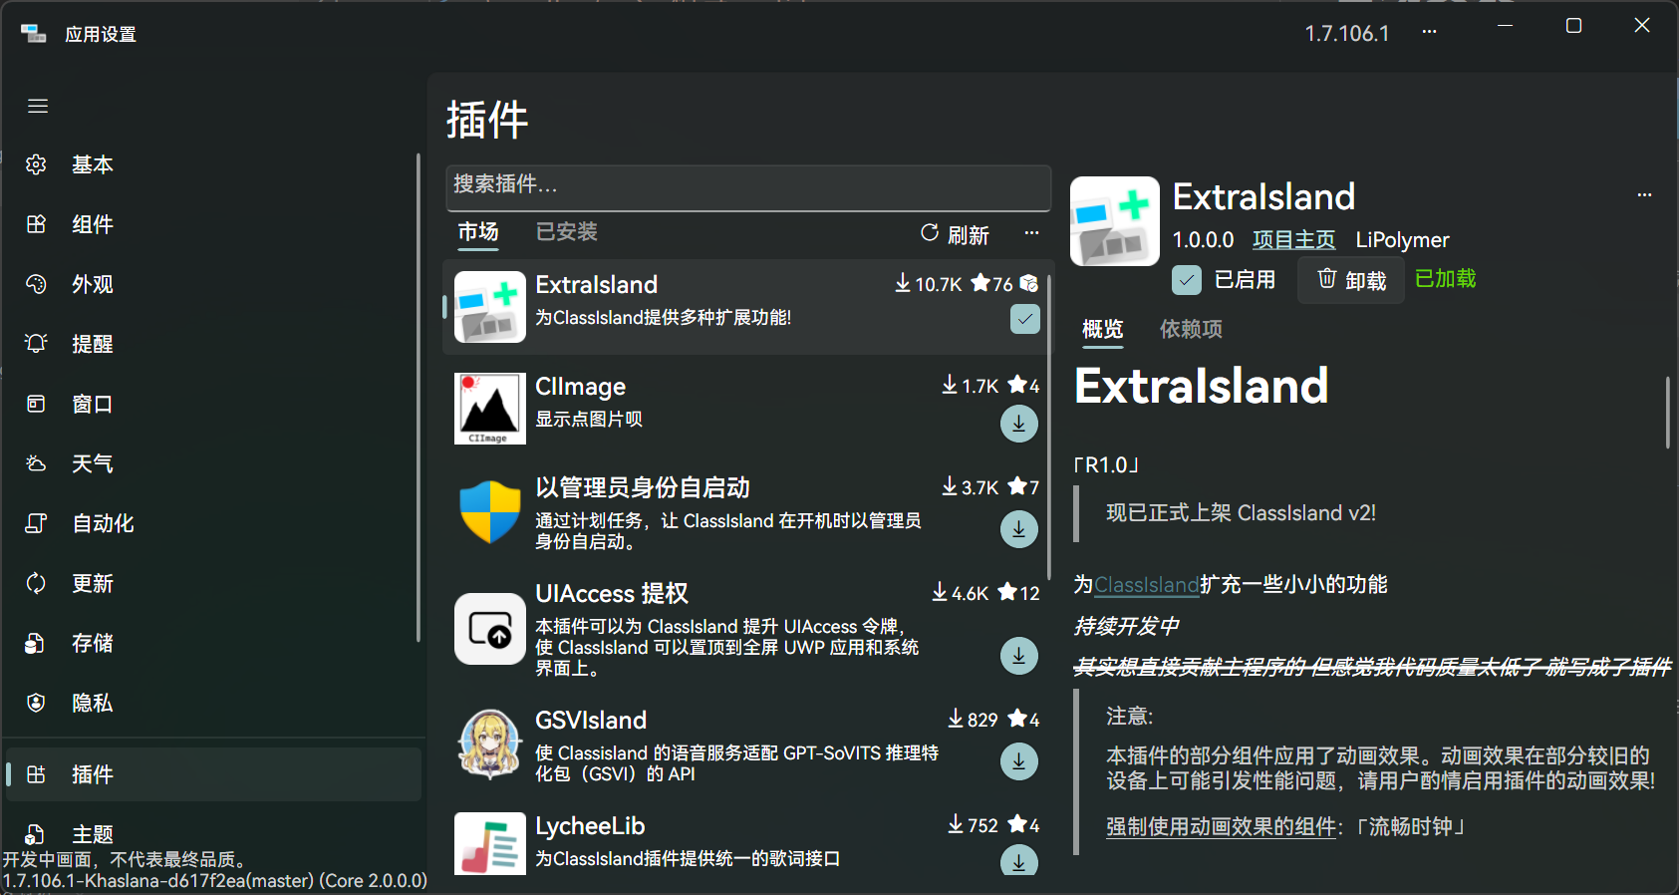
Task: Open the ClassIsland link in description
Action: click(1147, 585)
